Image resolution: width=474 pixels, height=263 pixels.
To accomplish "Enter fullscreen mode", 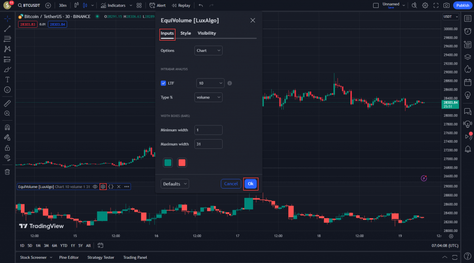I will tap(436, 6).
